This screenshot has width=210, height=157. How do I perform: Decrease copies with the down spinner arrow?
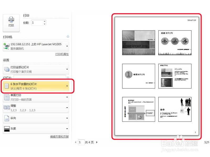pyautogui.click(x=45, y=24)
